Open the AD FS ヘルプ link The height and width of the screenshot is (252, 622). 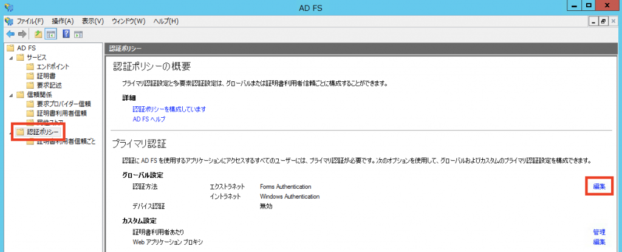pos(149,119)
